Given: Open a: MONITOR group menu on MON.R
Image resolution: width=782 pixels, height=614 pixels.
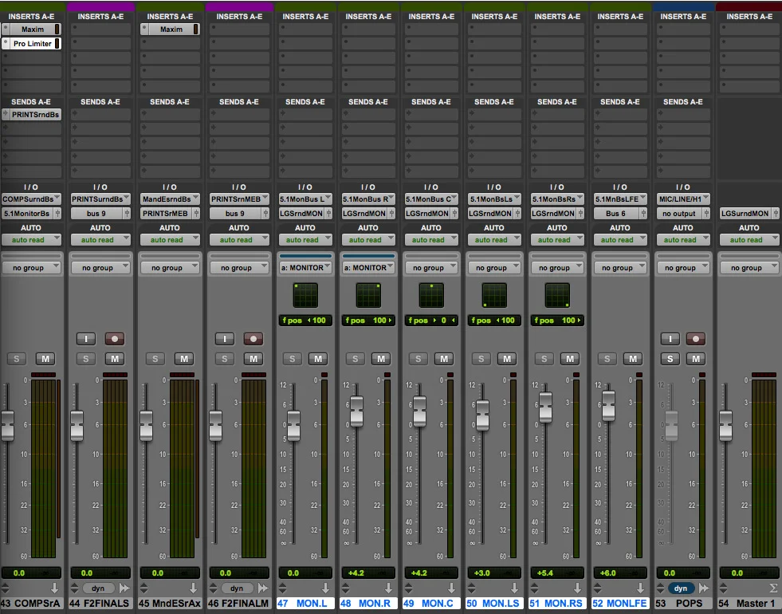Looking at the screenshot, I should [368, 268].
